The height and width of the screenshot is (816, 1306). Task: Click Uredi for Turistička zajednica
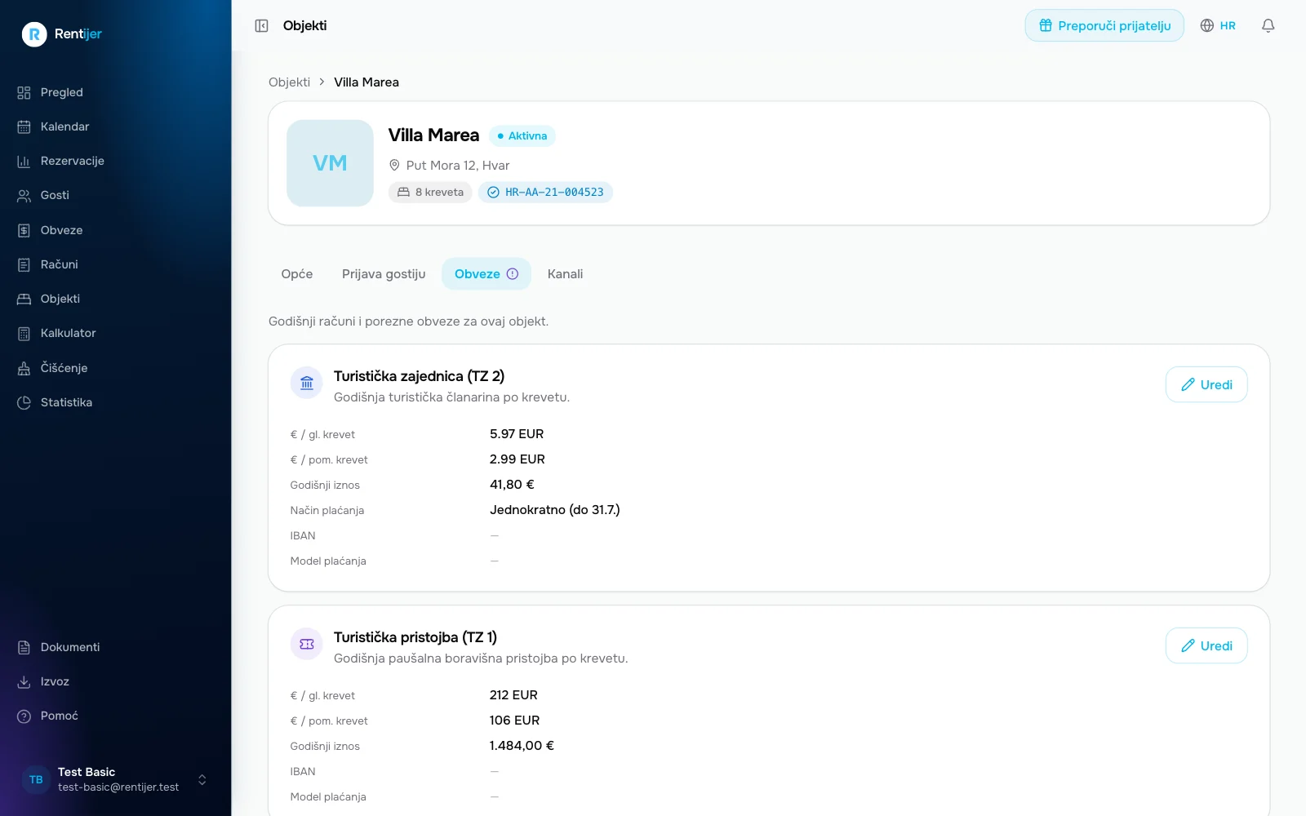pyautogui.click(x=1206, y=384)
